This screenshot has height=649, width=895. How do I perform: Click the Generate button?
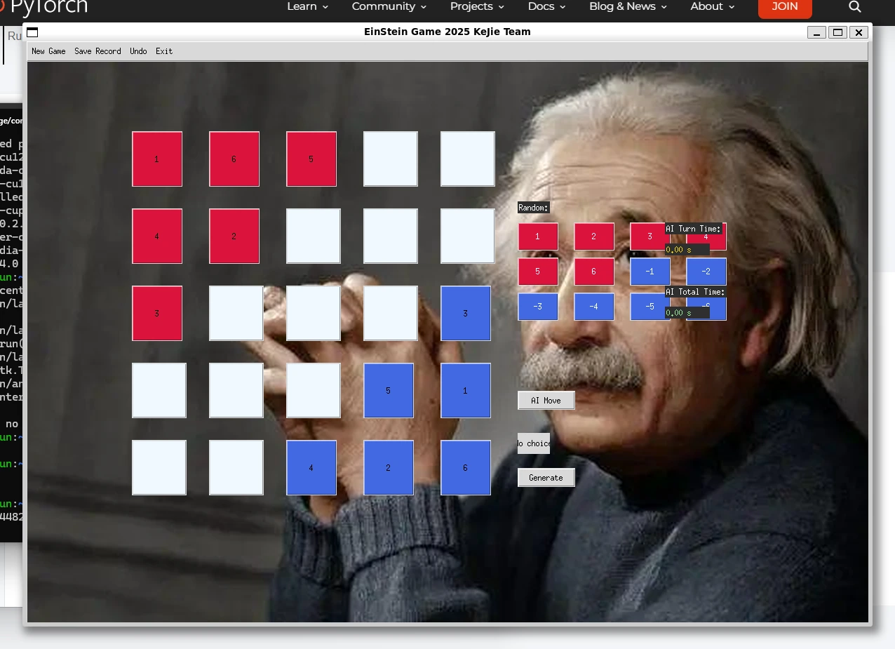(x=546, y=478)
